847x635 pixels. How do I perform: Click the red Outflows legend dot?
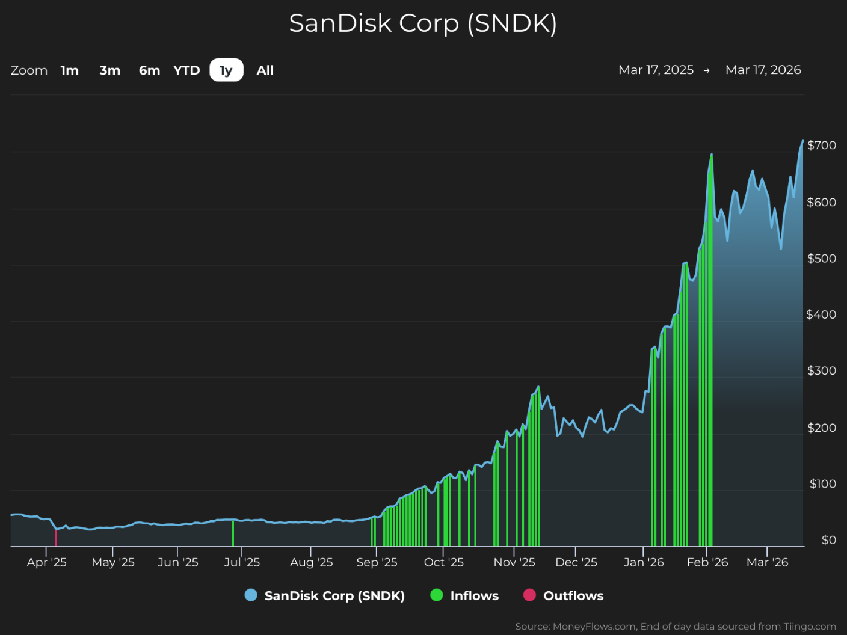[x=529, y=595]
